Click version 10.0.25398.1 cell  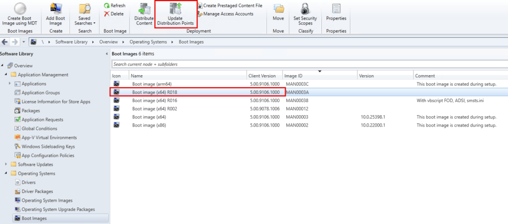pos(373,117)
